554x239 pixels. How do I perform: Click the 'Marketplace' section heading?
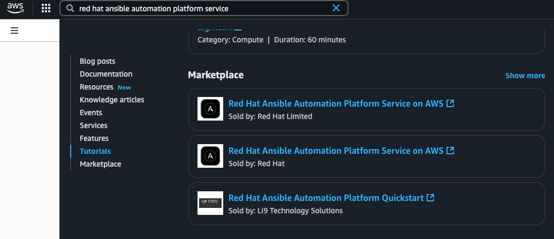(216, 75)
